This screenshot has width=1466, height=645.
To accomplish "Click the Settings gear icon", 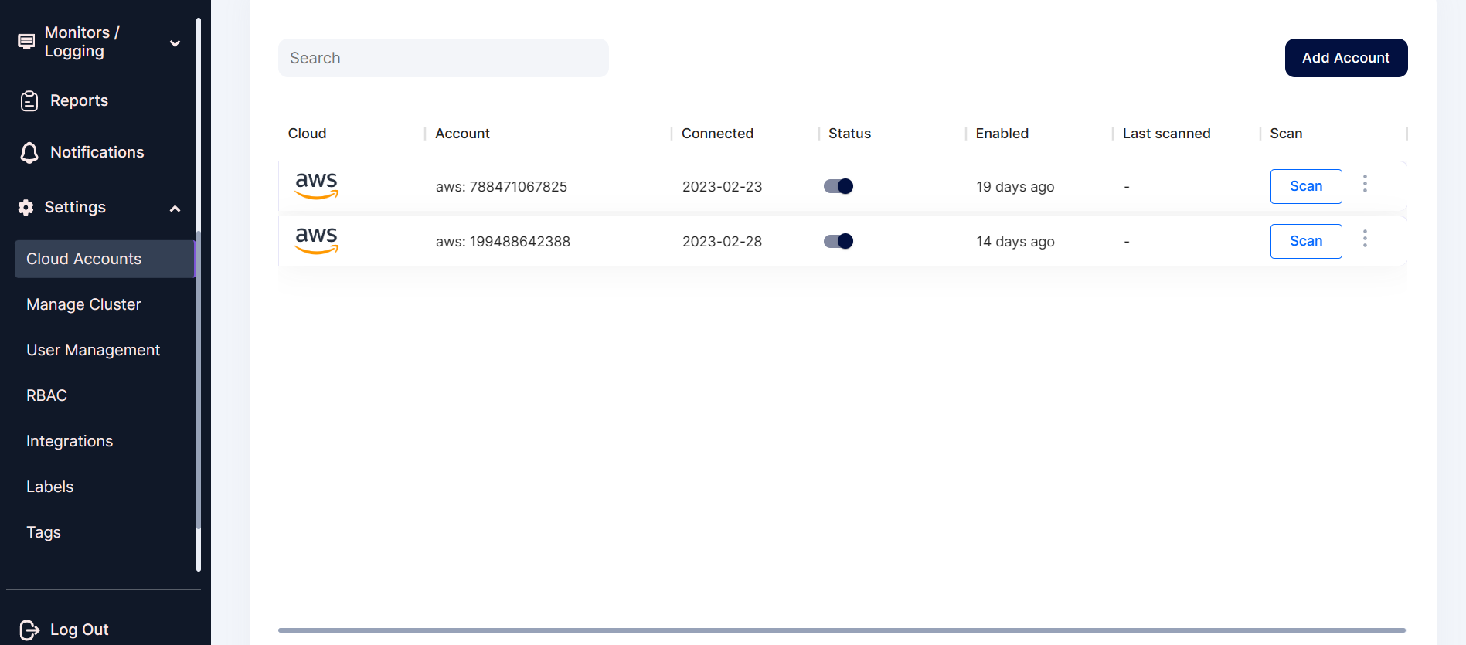I will point(26,207).
